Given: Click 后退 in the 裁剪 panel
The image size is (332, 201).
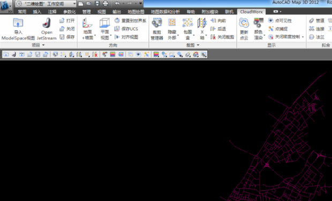Looking at the screenshot, I should pyautogui.click(x=218, y=29).
